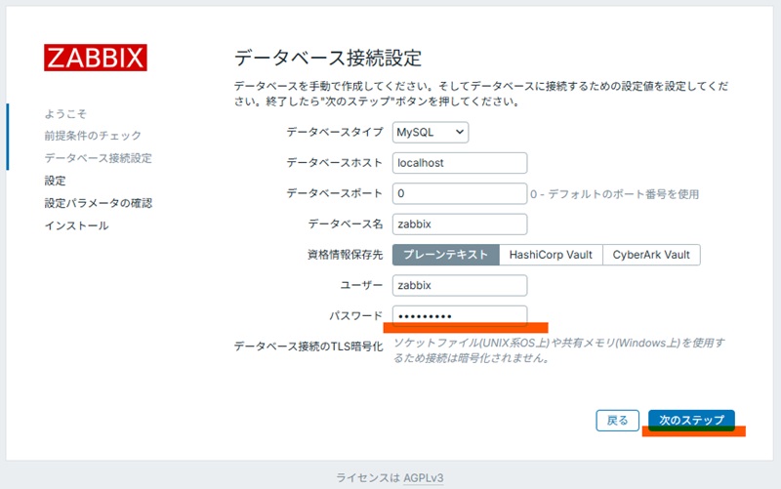Click the ZABBIX logo
Screen dimensions: 781x489
[95, 58]
